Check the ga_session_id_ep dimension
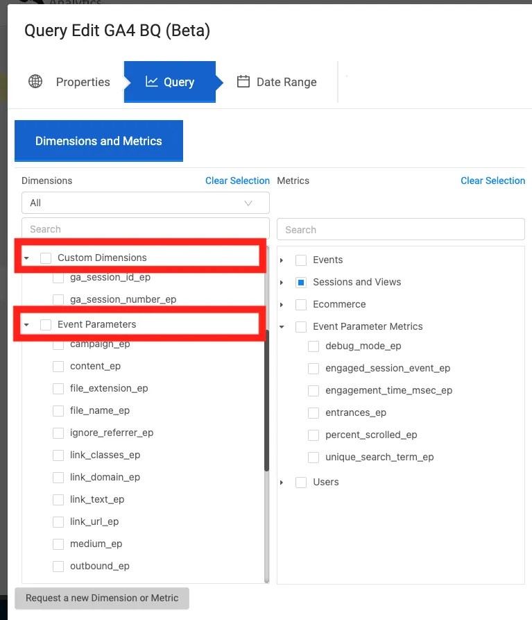 (x=58, y=277)
